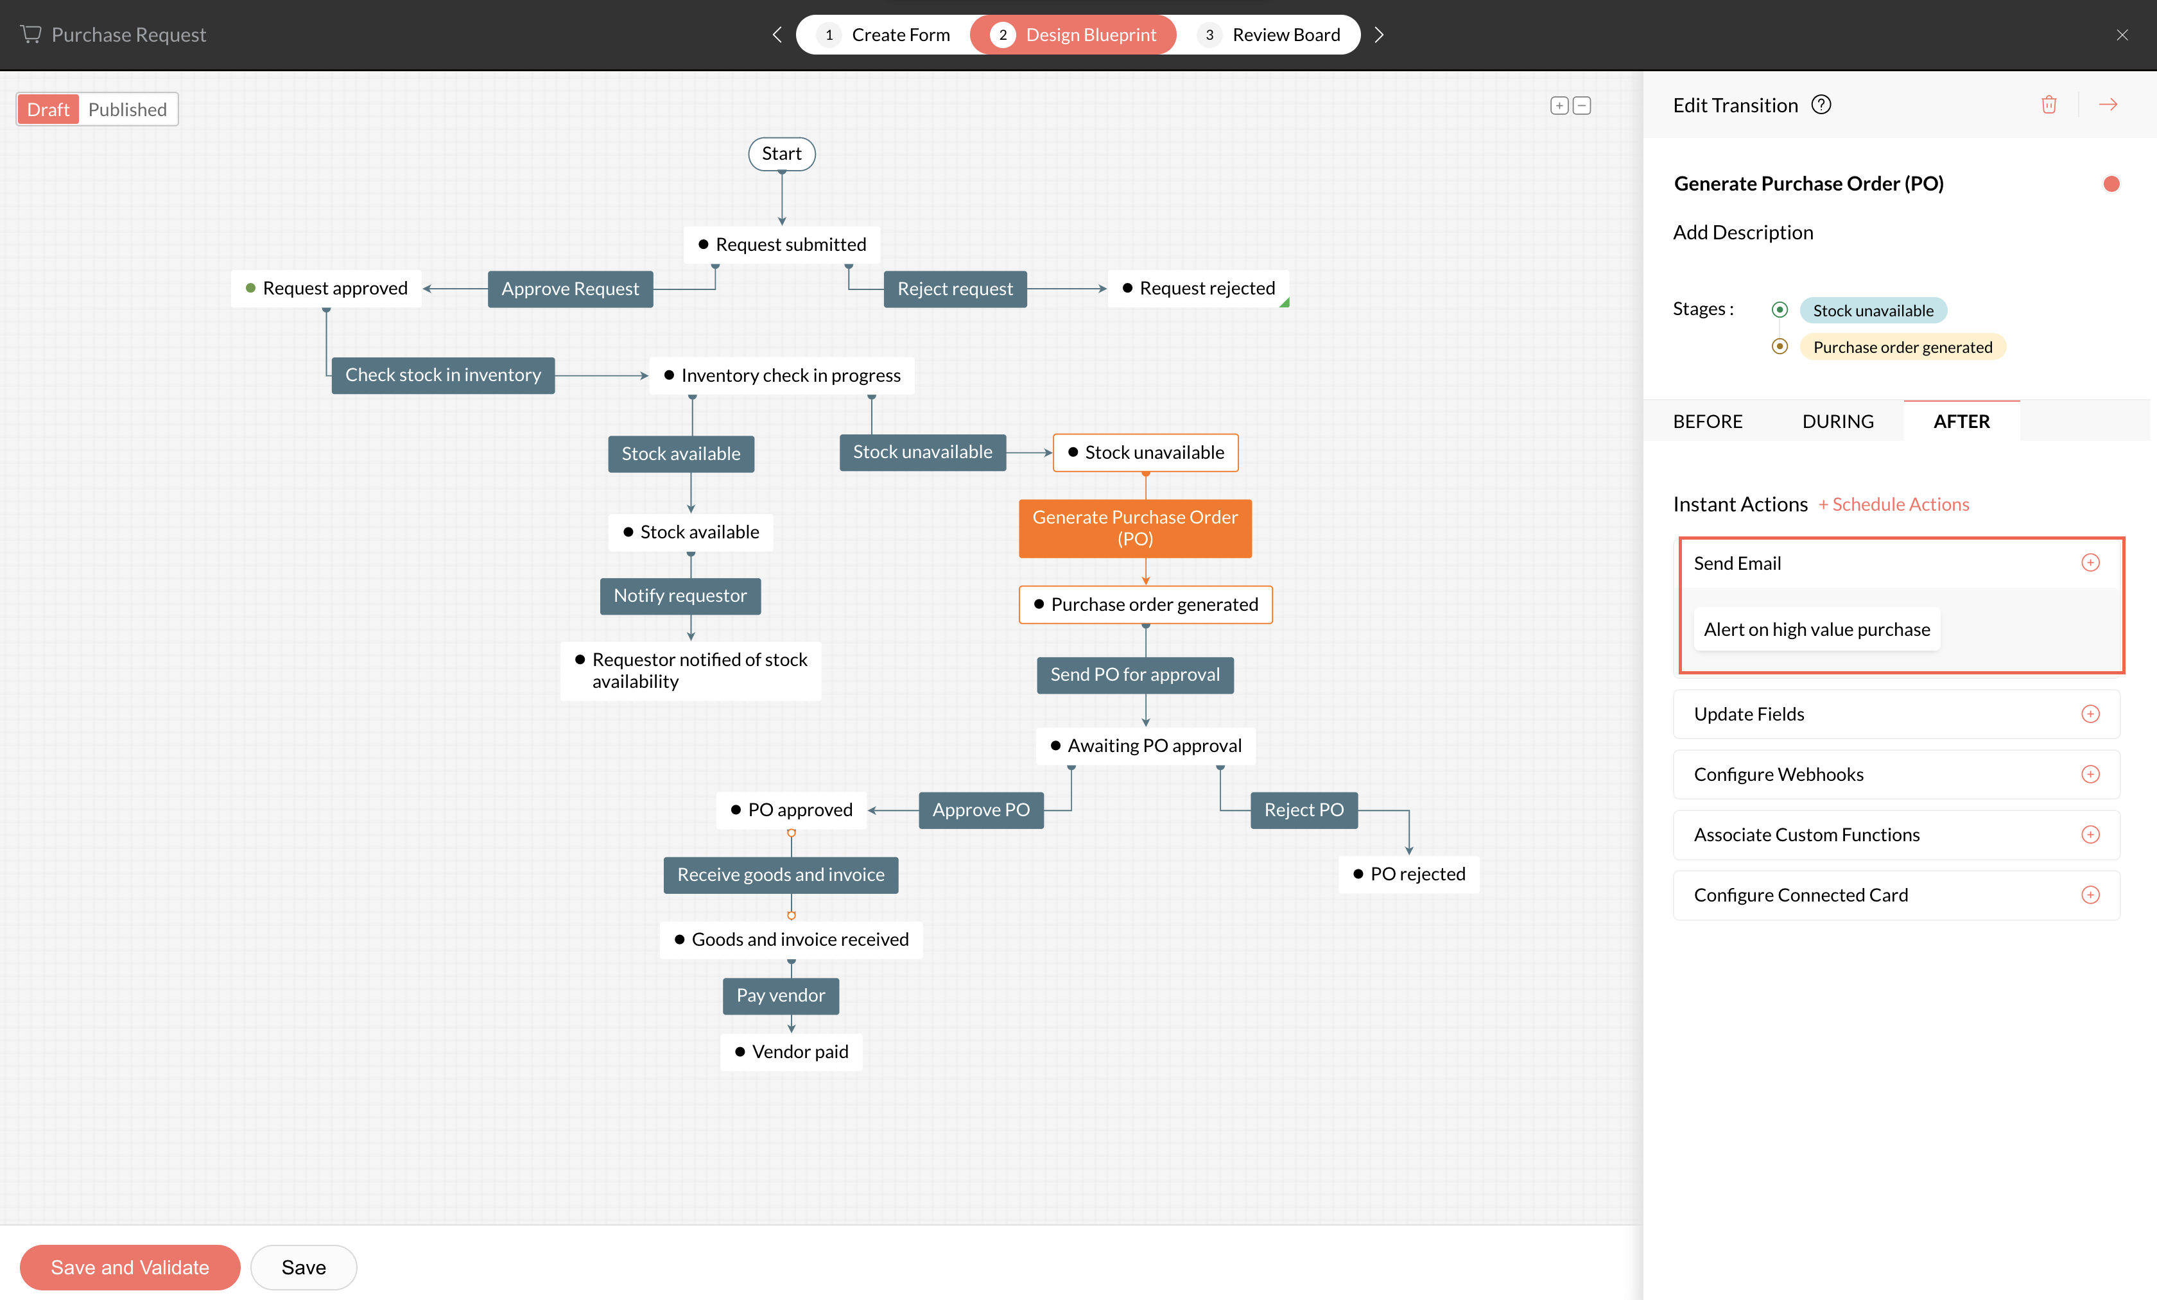Image resolution: width=2157 pixels, height=1300 pixels.
Task: Click the Save and Validate button
Action: click(130, 1267)
